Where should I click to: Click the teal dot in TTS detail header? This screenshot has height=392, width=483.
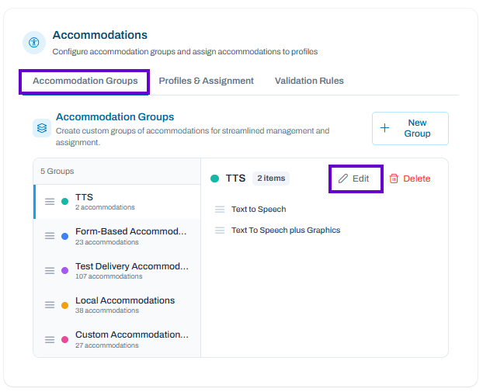point(214,179)
